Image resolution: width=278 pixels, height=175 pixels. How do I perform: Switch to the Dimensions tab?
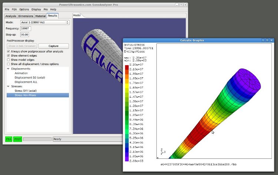coord(26,16)
